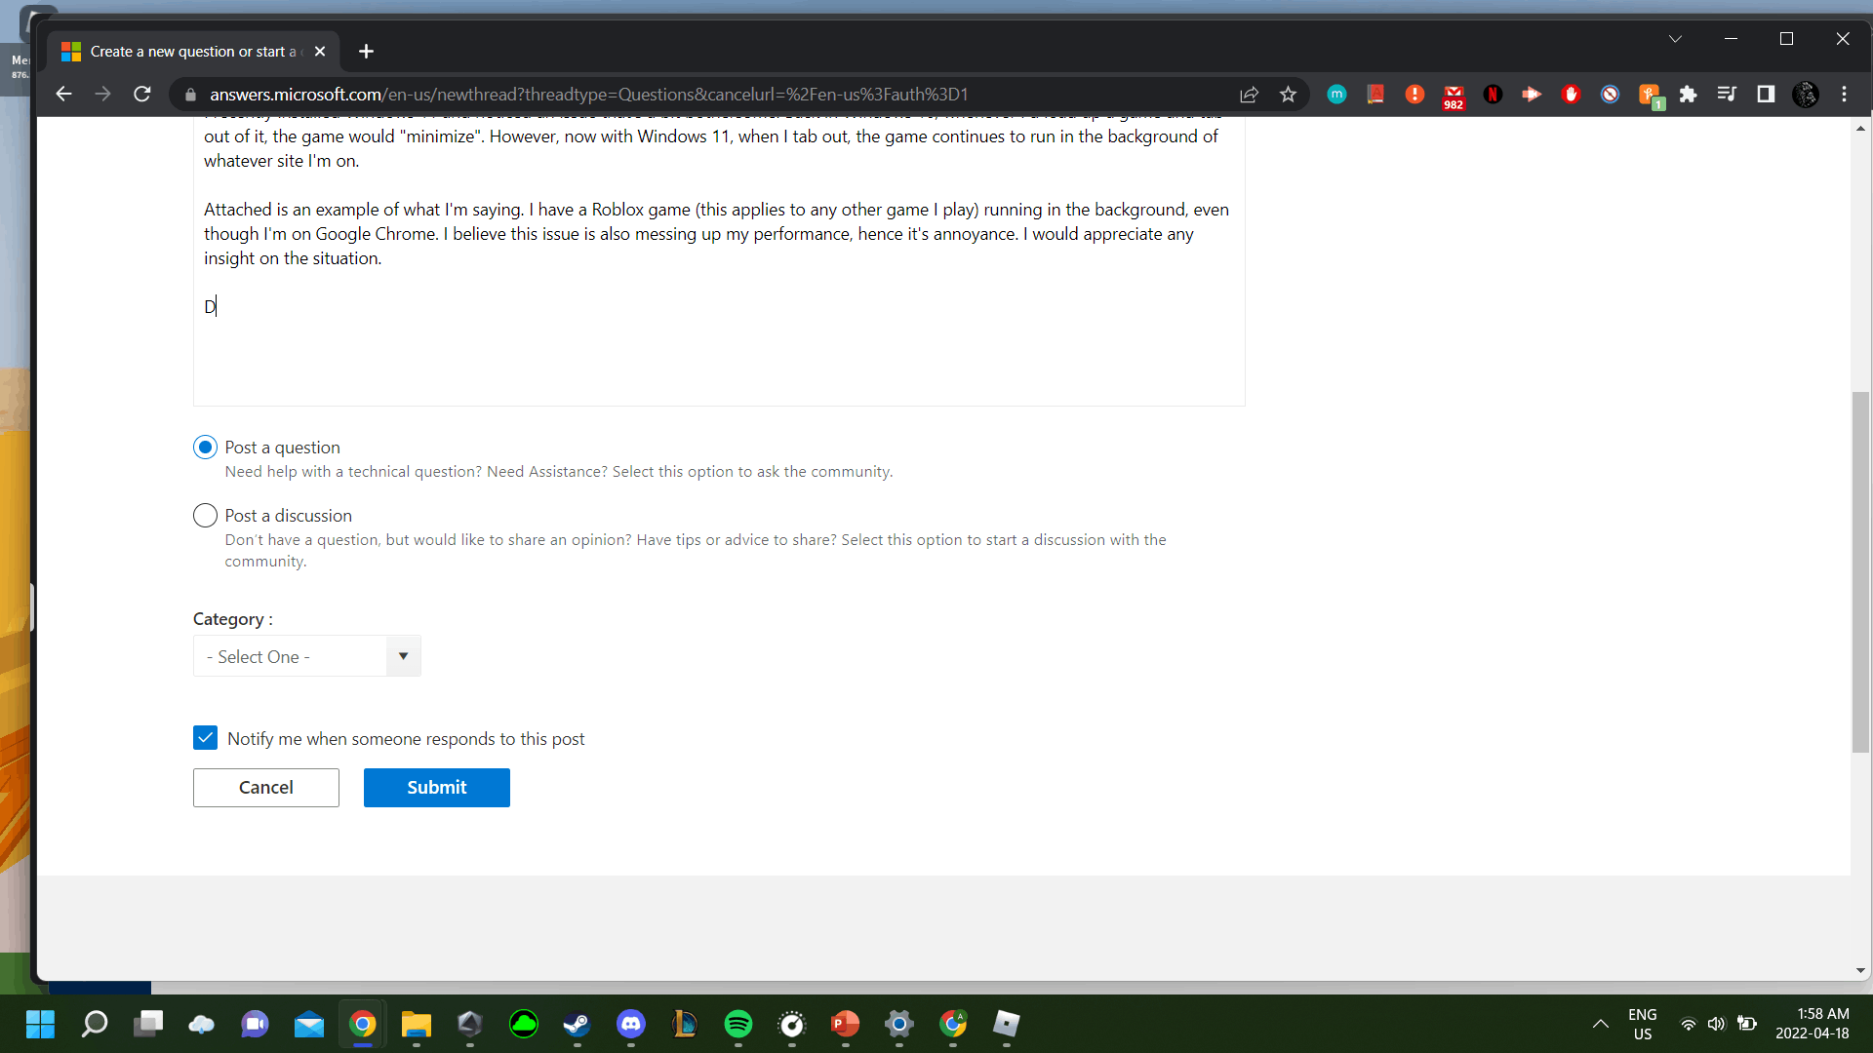
Task: Launch Spotify from the taskbar
Action: click(738, 1024)
